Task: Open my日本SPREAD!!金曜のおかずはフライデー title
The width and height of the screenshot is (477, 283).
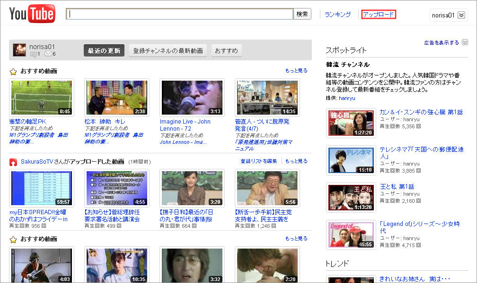Action: click(x=39, y=216)
